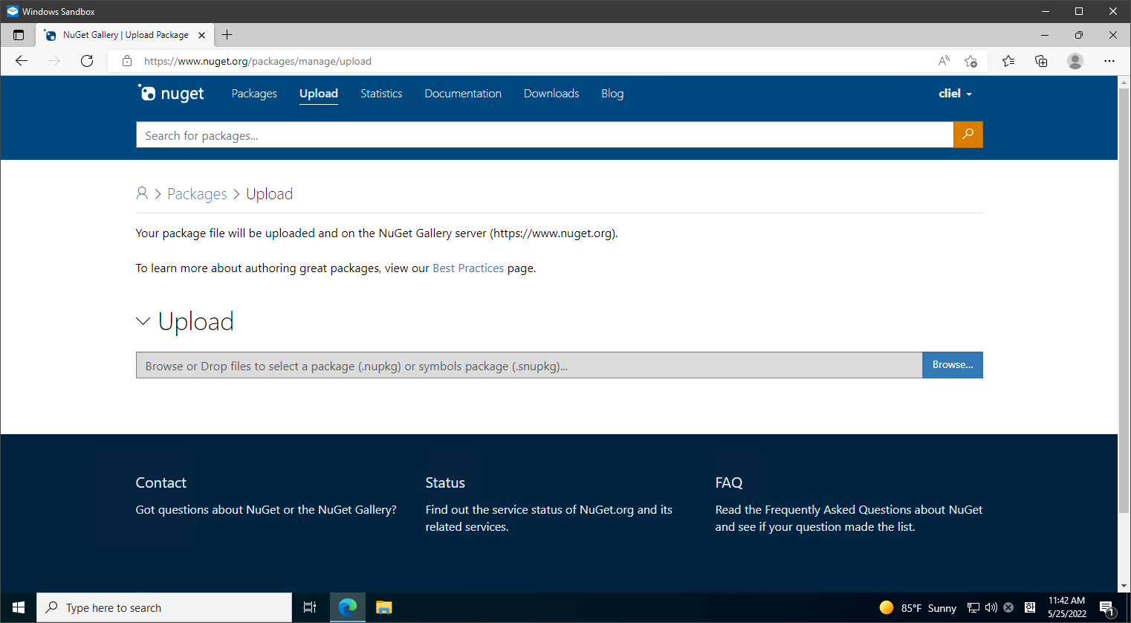The height and width of the screenshot is (623, 1131).
Task: Open Read Aloud icon in address bar
Action: pos(944,61)
